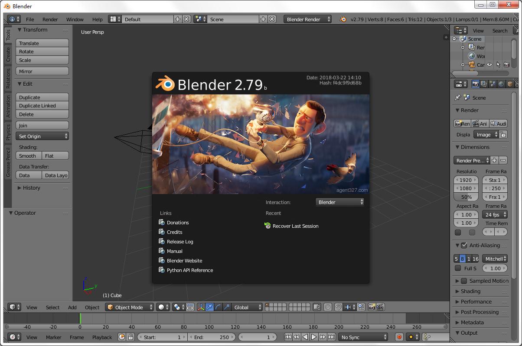Click the View menu in the timeline

32,337
